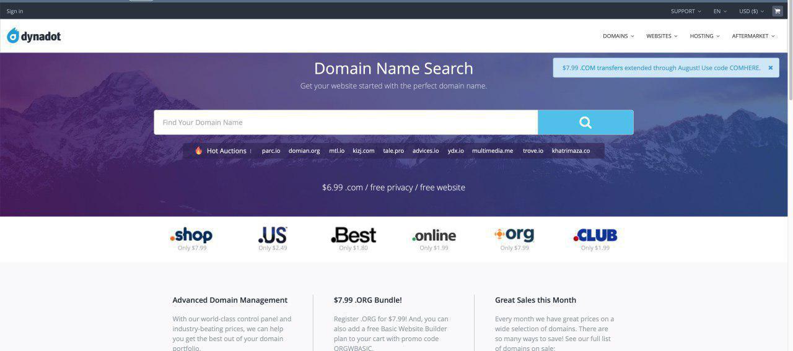The image size is (793, 351).
Task: Click the Only $1.80 price
Action: 353,248
